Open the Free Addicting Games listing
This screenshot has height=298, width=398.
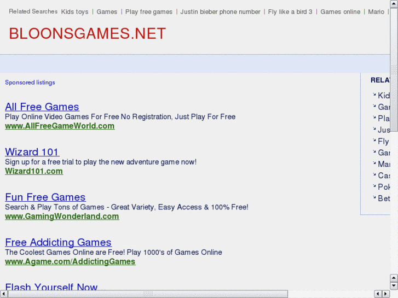pyautogui.click(x=58, y=242)
